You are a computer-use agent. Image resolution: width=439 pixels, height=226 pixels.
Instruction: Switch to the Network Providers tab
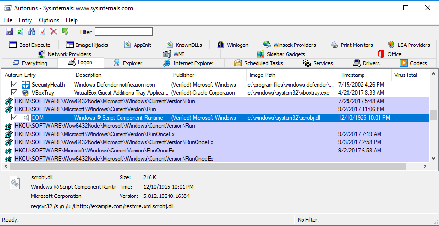(64, 54)
